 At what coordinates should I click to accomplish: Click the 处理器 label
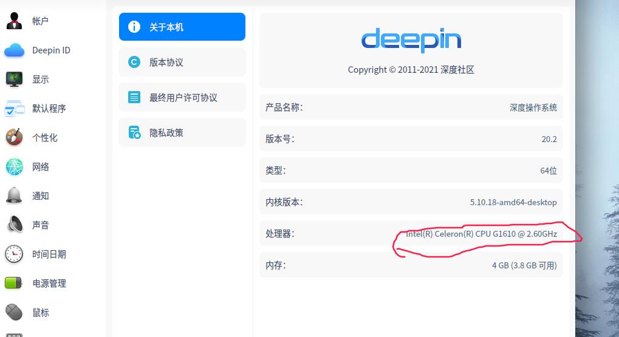coord(280,234)
